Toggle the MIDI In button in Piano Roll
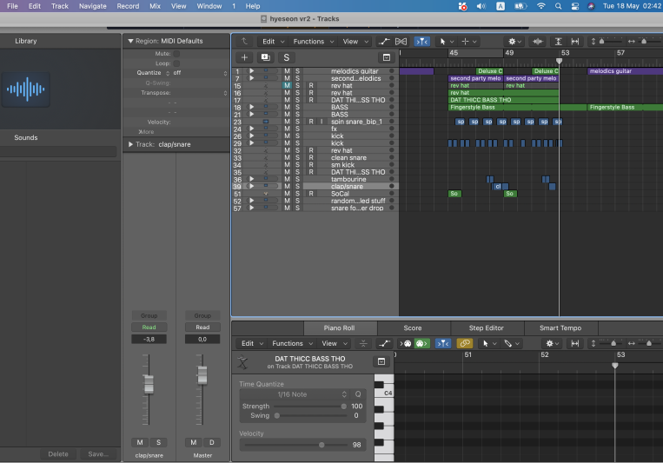The width and height of the screenshot is (663, 463). [406, 343]
